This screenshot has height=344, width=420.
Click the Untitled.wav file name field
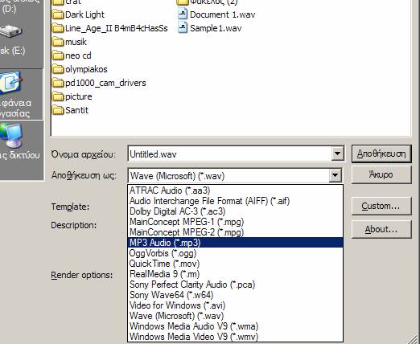coord(230,154)
